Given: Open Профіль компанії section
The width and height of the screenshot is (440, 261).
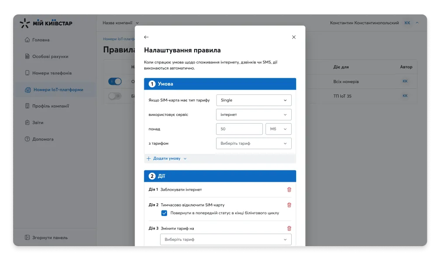Looking at the screenshot, I should [x=50, y=106].
